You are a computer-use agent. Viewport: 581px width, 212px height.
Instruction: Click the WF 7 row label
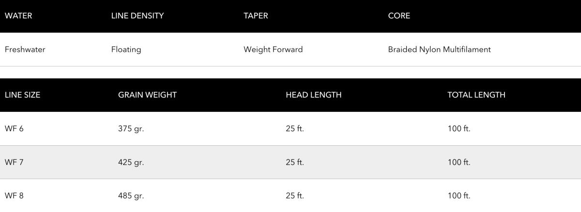click(14, 162)
